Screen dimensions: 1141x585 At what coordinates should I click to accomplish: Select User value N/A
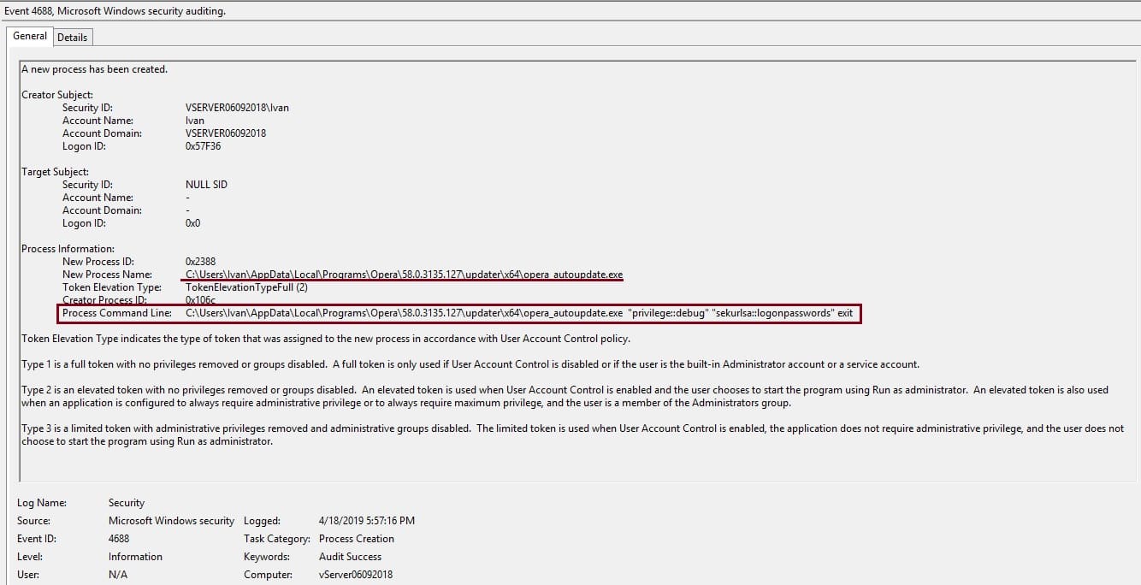[x=118, y=575]
